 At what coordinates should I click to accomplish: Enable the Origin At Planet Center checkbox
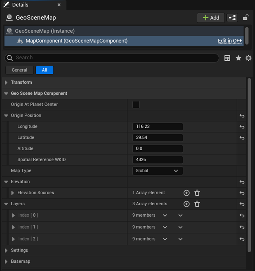136,104
